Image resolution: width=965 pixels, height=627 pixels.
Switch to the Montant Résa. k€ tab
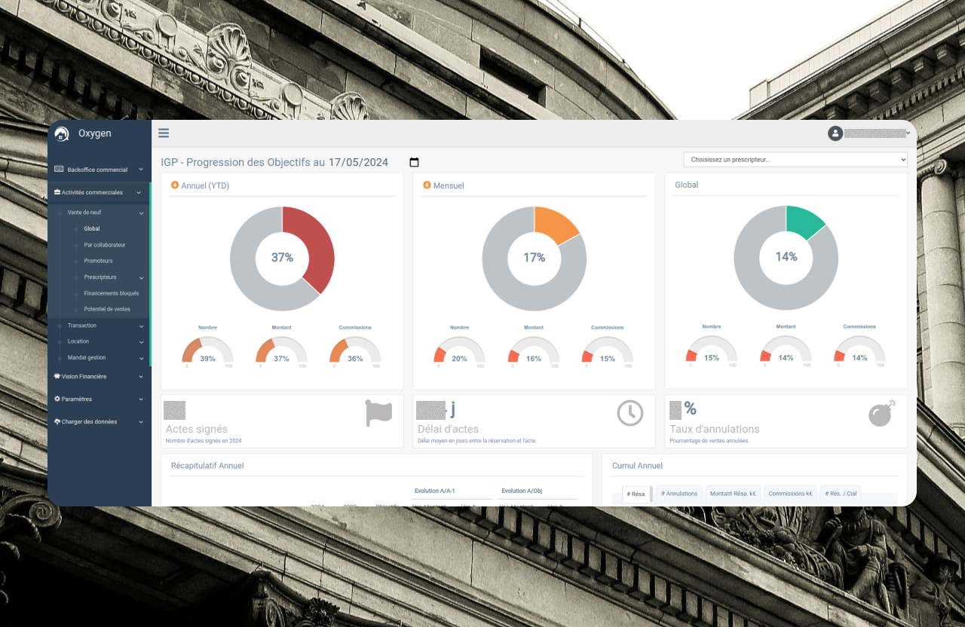733,494
